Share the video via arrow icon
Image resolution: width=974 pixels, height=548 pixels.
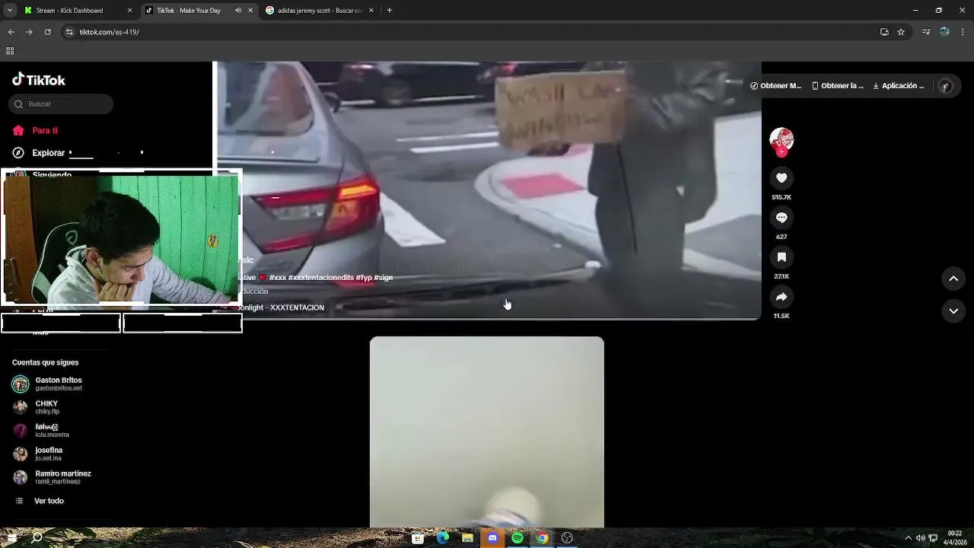coord(781,297)
